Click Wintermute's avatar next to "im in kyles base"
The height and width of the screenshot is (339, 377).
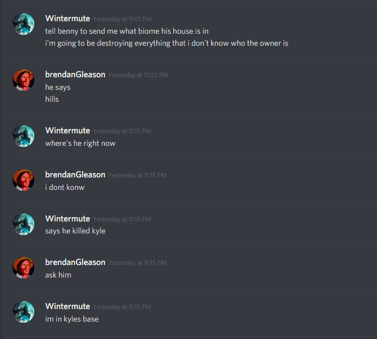(x=23, y=312)
